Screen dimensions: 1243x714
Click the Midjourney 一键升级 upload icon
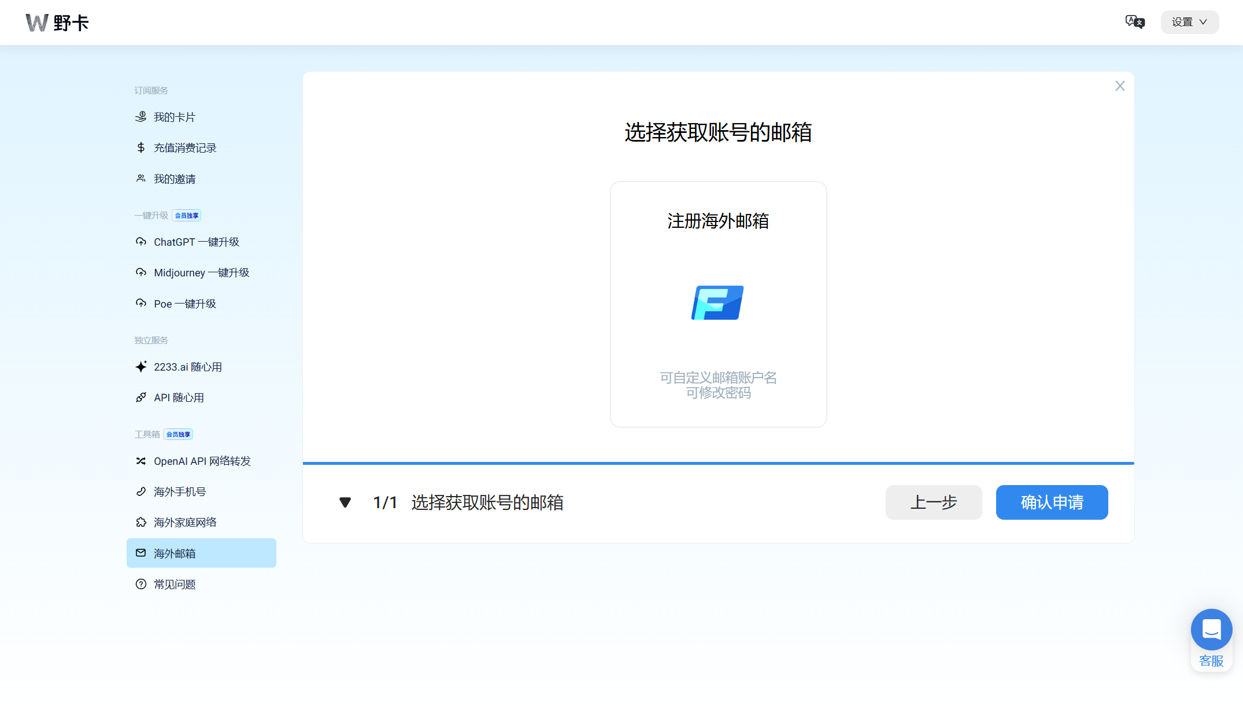pyautogui.click(x=140, y=272)
